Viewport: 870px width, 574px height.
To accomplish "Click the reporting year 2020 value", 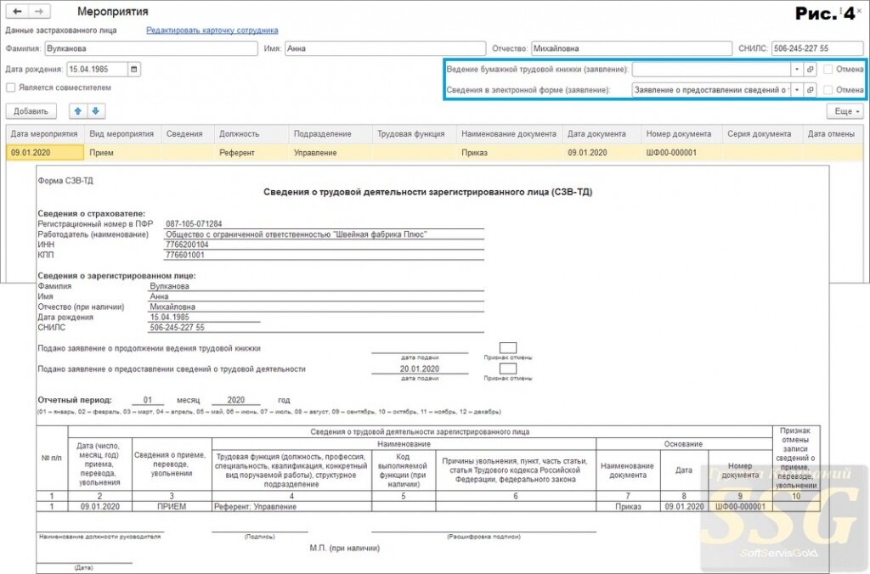I will (236, 400).
